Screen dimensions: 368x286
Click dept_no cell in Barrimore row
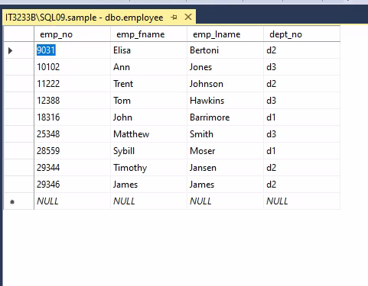click(x=302, y=117)
